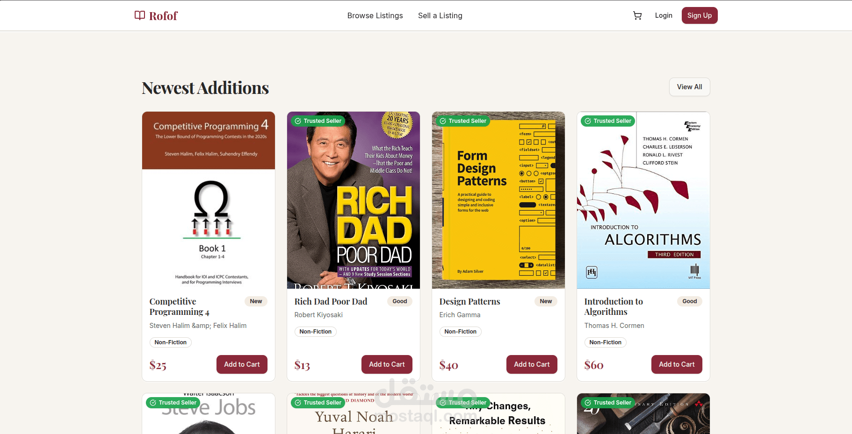The width and height of the screenshot is (852, 434).
Task: Click the Login link
Action: click(664, 15)
